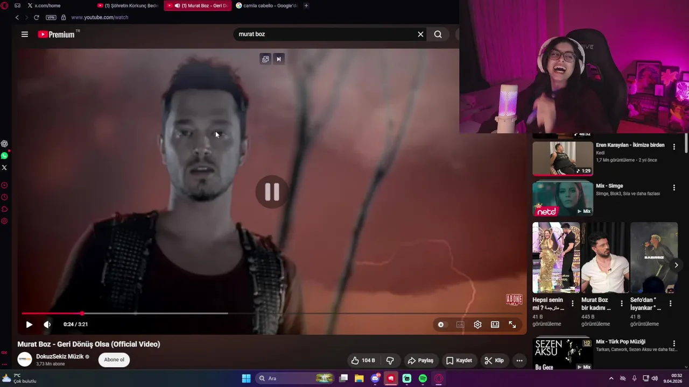This screenshot has width=689, height=387.
Task: Open the Sezen Aksu mix thumbnail
Action: click(x=563, y=353)
